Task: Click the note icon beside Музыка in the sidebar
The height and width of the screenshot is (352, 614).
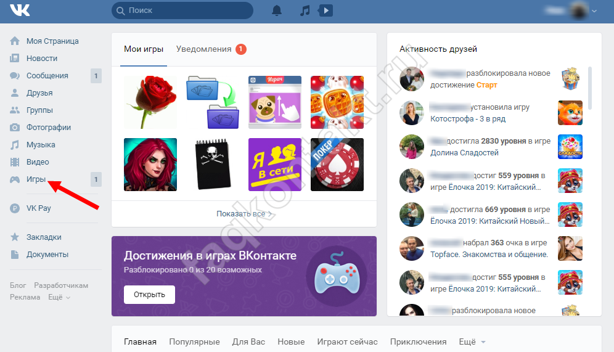Action: point(15,144)
